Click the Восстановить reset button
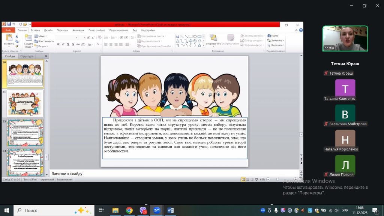This screenshot has height=216, width=384. click(44, 41)
